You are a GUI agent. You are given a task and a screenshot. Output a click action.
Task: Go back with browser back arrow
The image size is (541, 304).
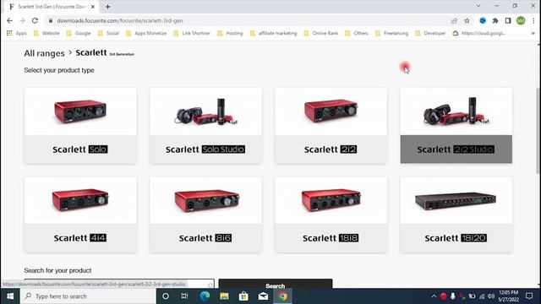[9, 20]
